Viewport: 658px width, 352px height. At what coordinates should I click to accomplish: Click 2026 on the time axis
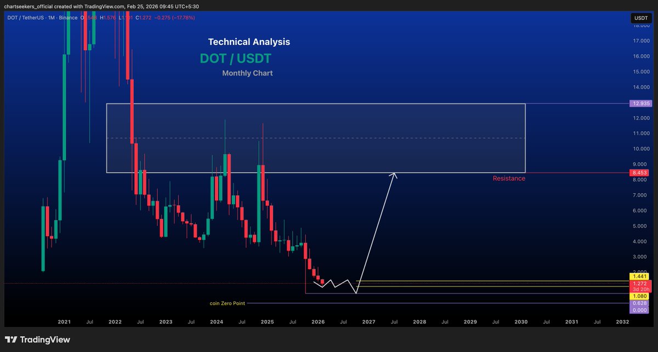(x=317, y=322)
